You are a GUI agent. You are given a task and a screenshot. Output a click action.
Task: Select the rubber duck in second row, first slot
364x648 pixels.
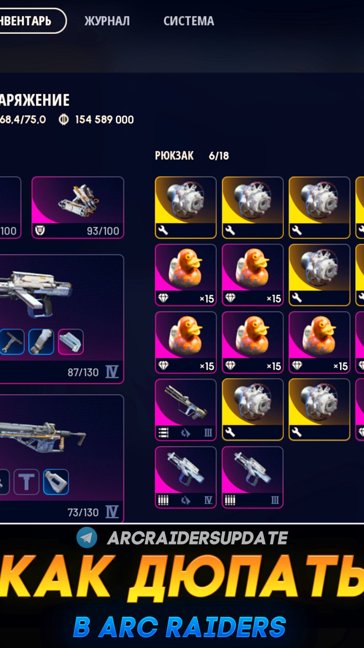tap(186, 275)
